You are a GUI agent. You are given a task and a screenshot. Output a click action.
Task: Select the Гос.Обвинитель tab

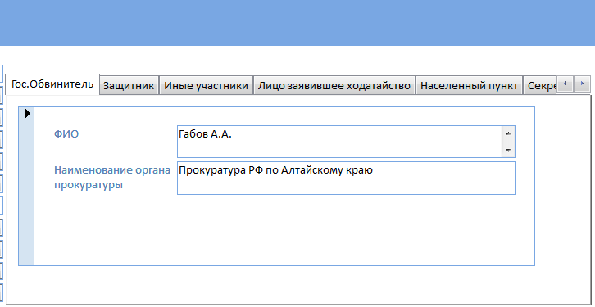pos(52,84)
